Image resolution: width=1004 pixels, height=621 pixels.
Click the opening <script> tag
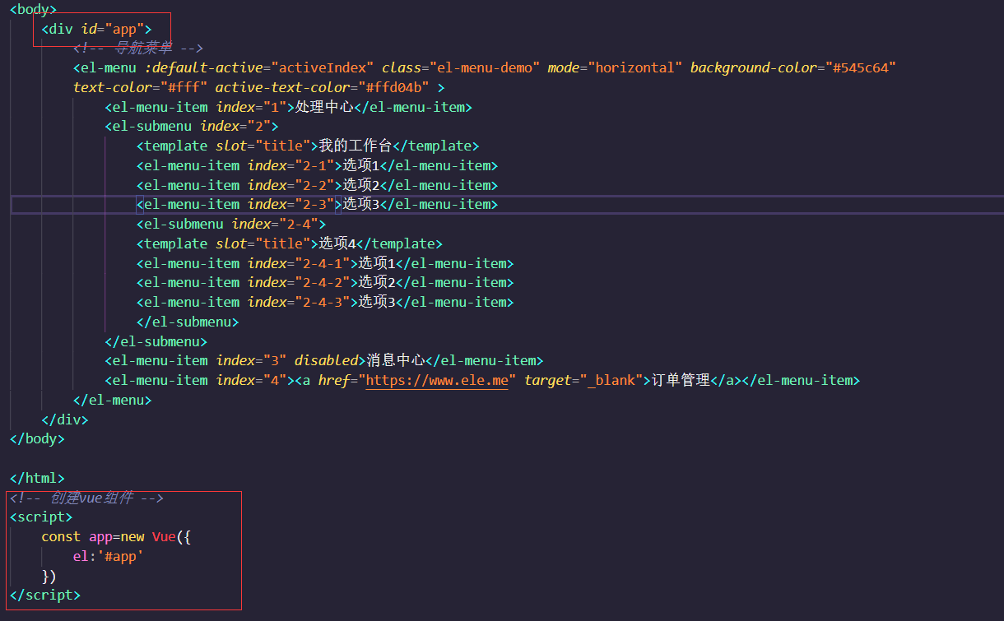point(41,517)
